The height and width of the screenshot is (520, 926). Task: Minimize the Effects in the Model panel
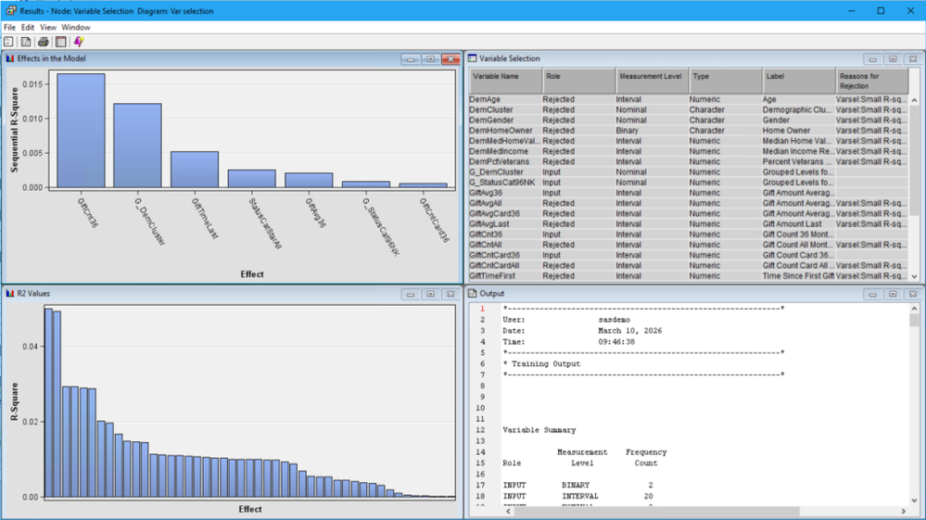[411, 59]
